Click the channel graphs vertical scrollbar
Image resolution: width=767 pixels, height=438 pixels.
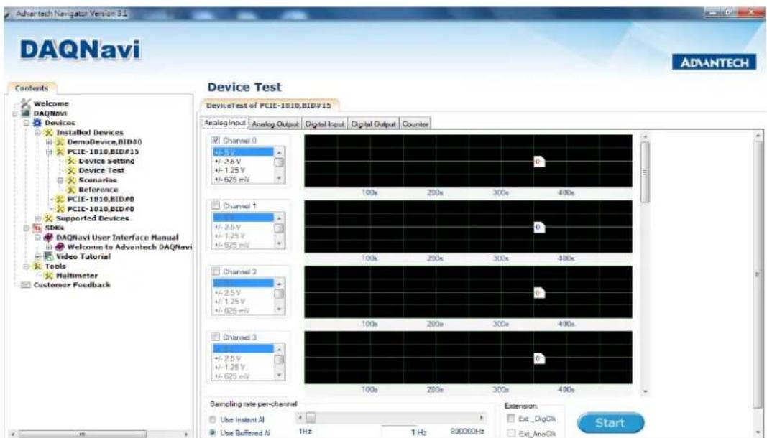(645, 264)
